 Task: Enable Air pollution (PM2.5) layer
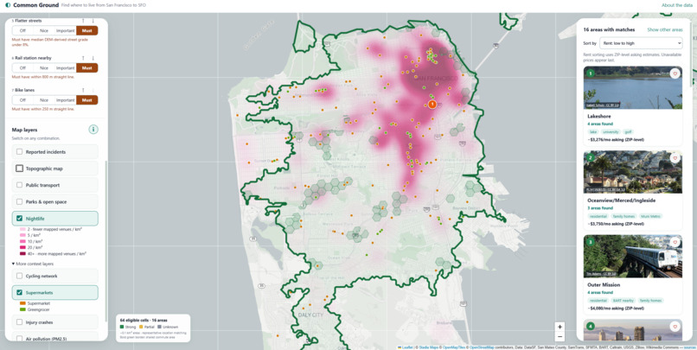[x=19, y=339]
